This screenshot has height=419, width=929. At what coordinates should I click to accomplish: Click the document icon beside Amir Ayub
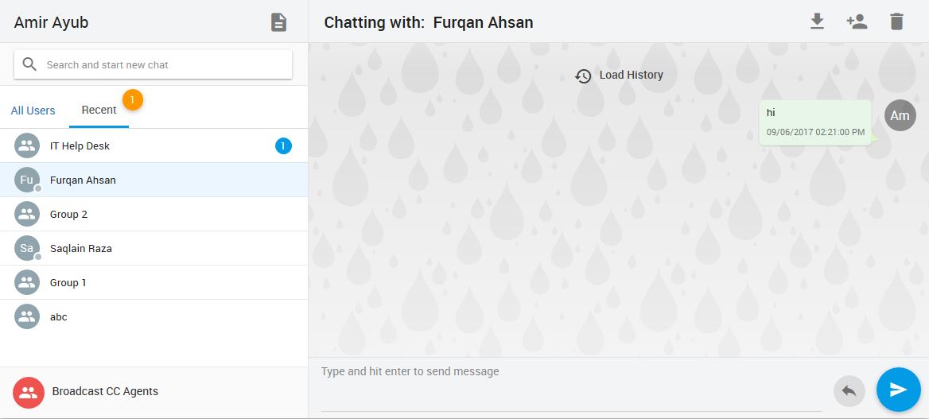tap(278, 22)
